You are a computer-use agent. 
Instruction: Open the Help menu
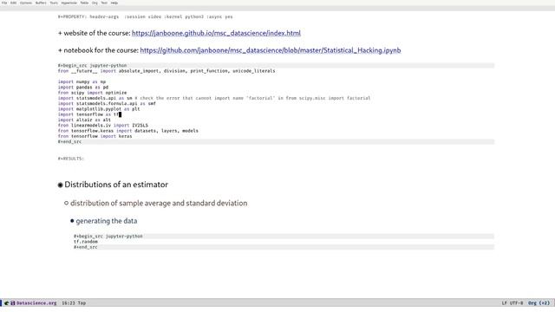pos(114,3)
